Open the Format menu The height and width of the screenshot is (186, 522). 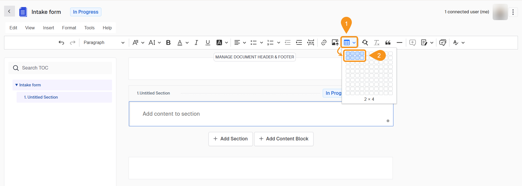click(x=69, y=28)
